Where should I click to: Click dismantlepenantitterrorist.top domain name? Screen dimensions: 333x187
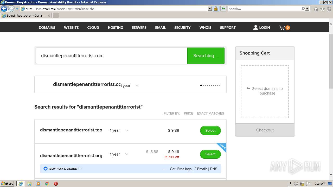tap(71, 130)
